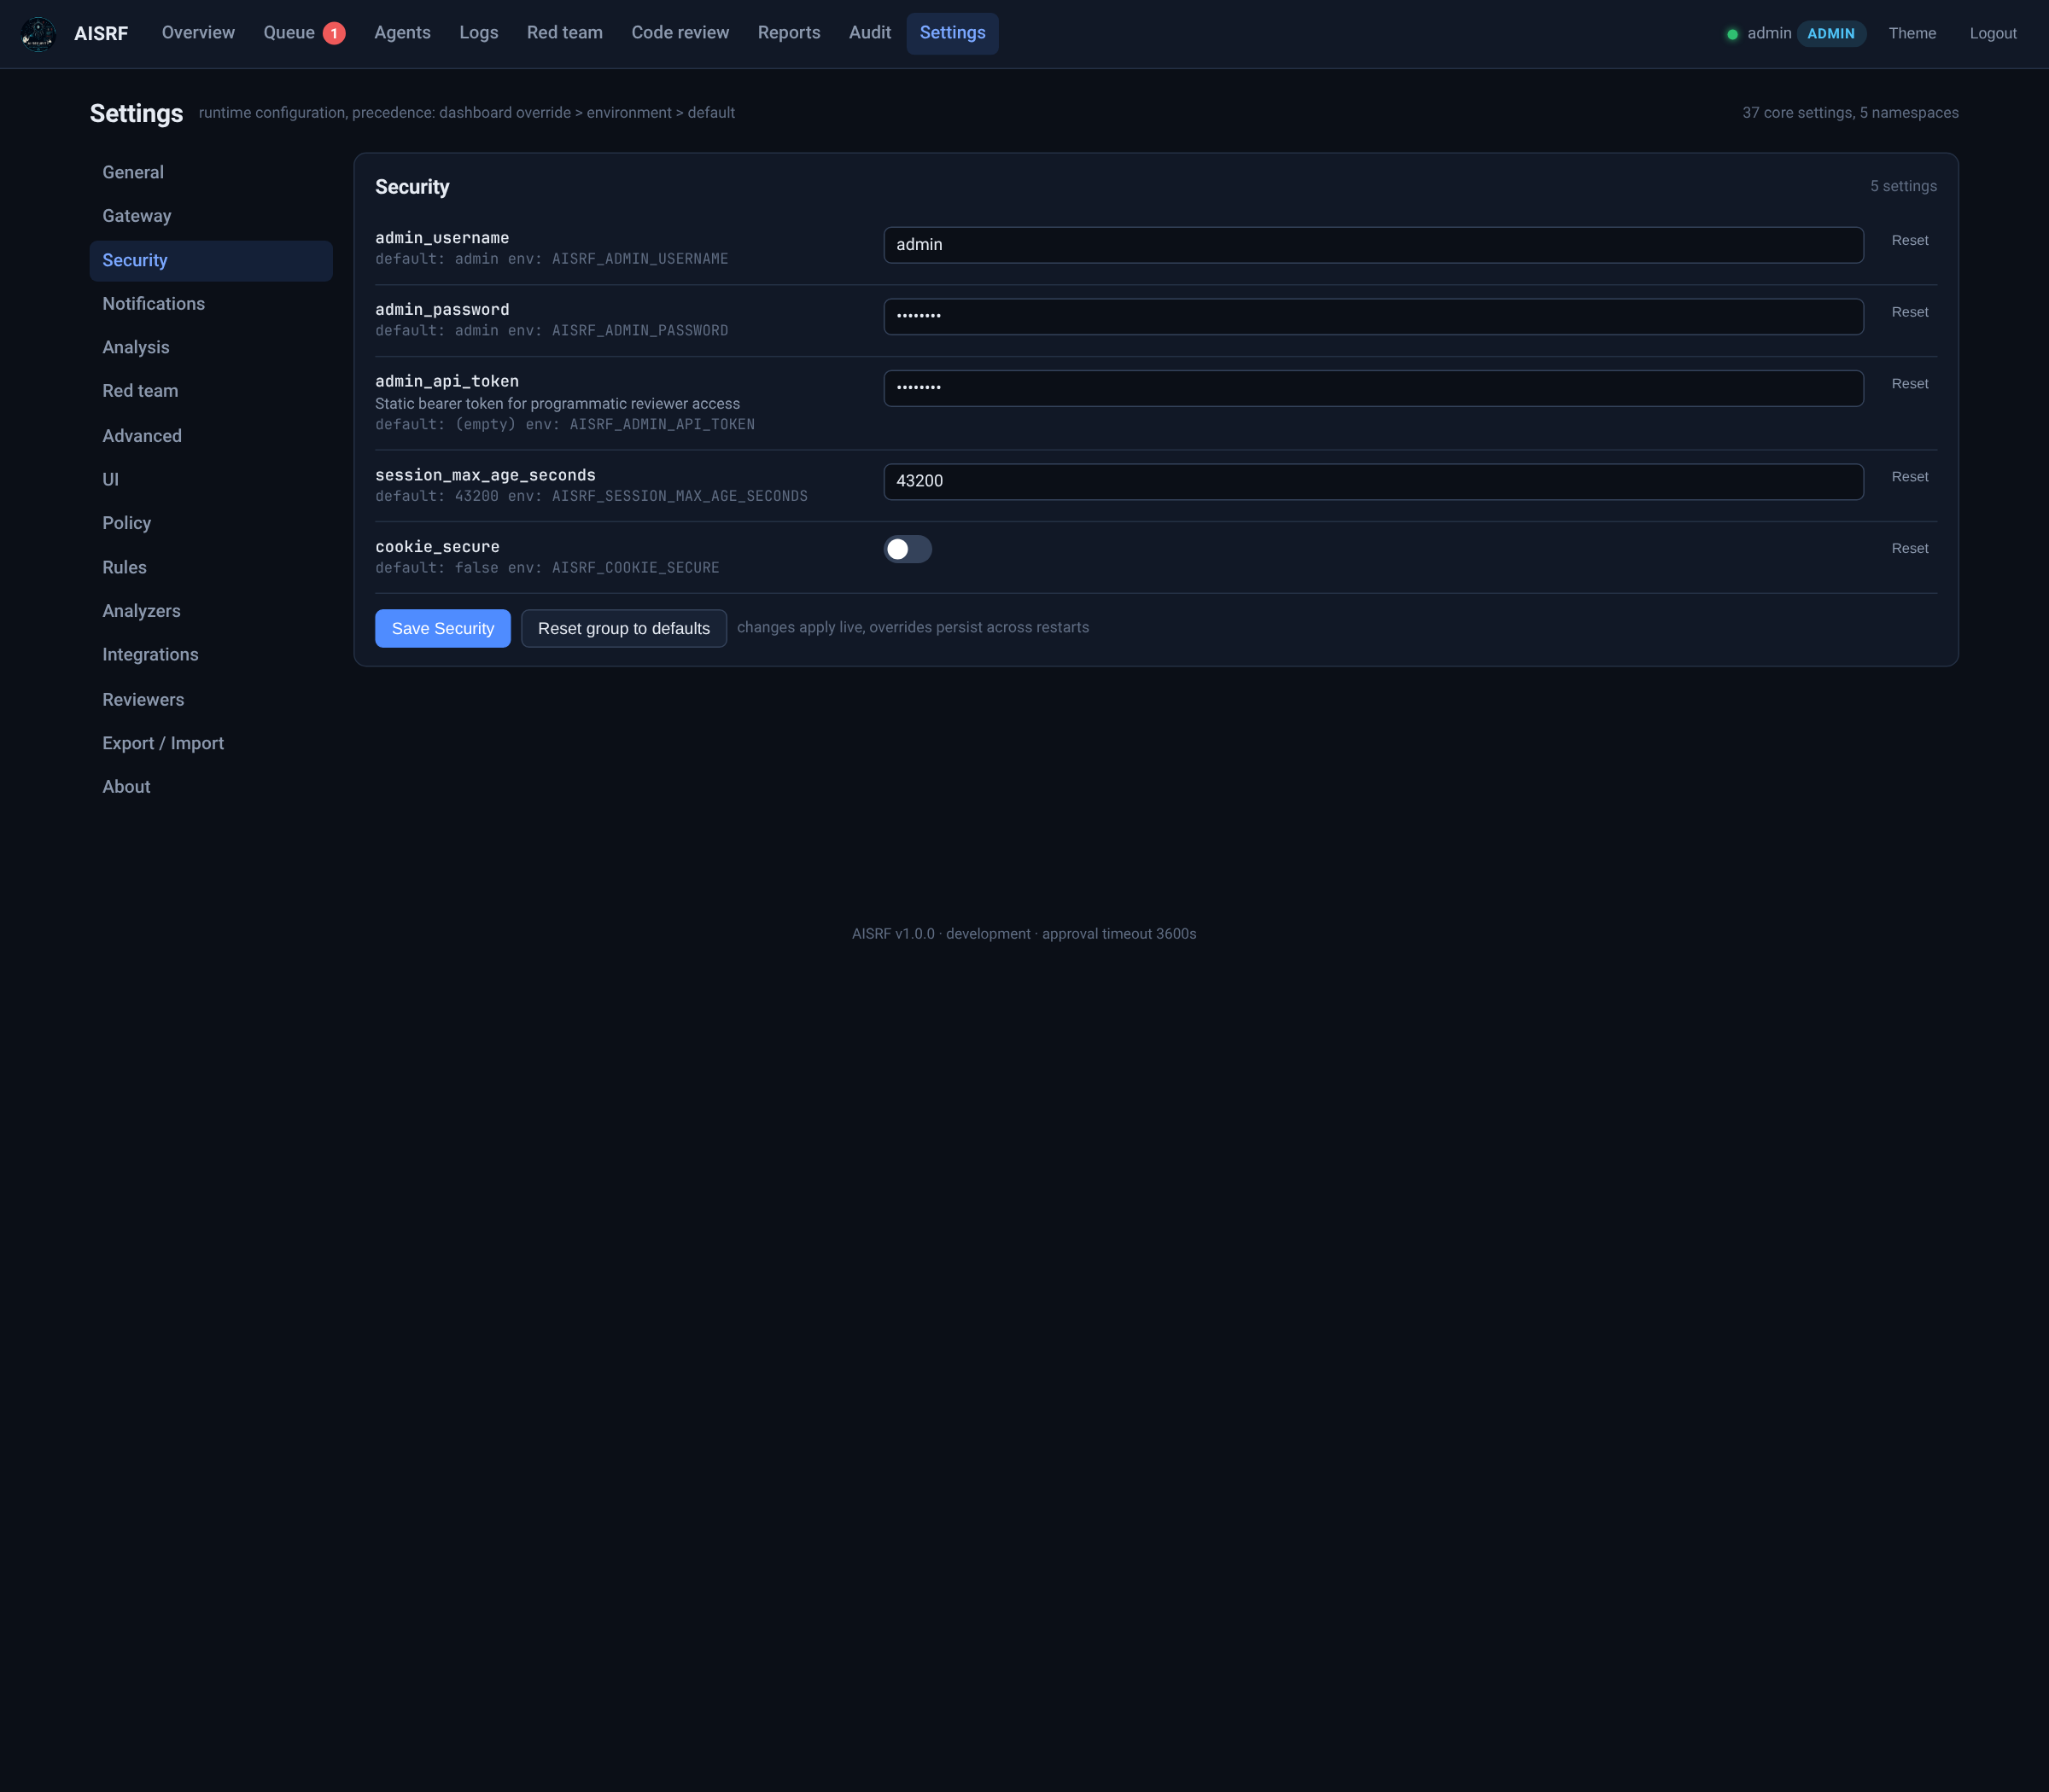This screenshot has height=1792, width=2049.
Task: Click the Queue notification badge showing 1
Action: point(334,34)
